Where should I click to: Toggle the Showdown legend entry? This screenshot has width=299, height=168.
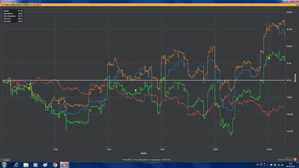click(x=155, y=159)
